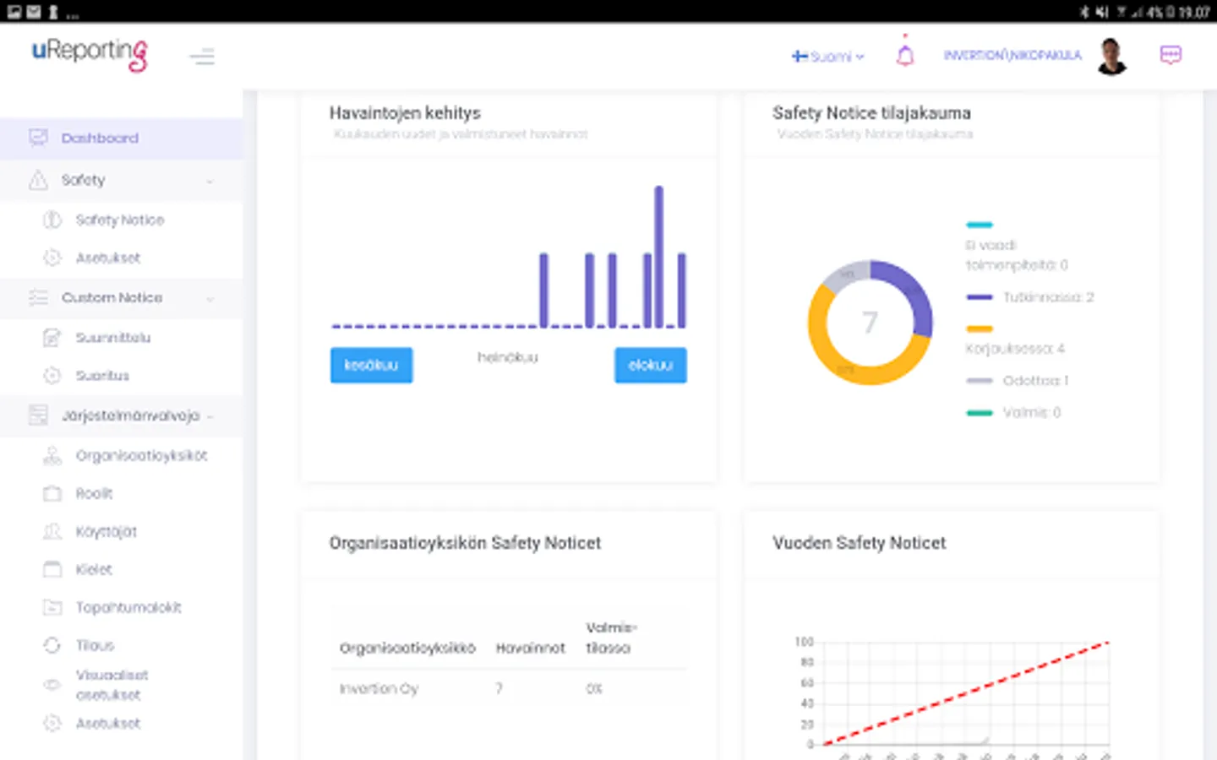This screenshot has width=1217, height=760.
Task: Click the heinäkuu month label
Action: pyautogui.click(x=507, y=357)
